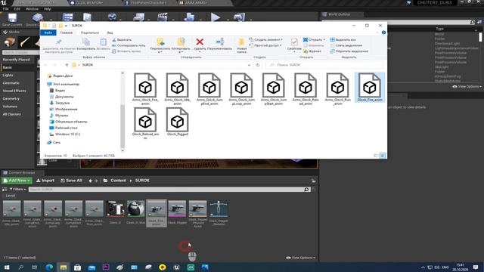Select the Glock_Fire_anim file in Explorer
Image resolution: width=484 pixels, height=272 pixels.
click(x=370, y=88)
